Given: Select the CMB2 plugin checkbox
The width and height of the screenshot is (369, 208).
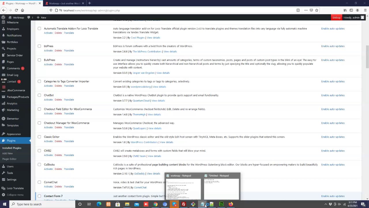Looking at the screenshot, I should point(39,151).
